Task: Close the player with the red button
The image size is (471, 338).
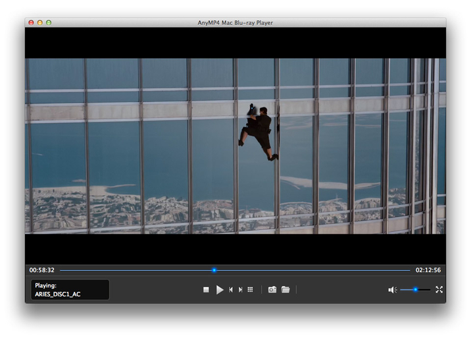Action: click(x=31, y=22)
